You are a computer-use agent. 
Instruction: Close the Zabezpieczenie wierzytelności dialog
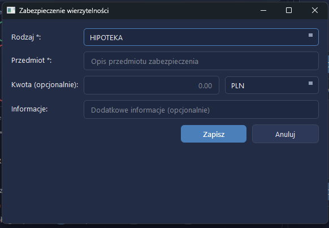point(315,10)
